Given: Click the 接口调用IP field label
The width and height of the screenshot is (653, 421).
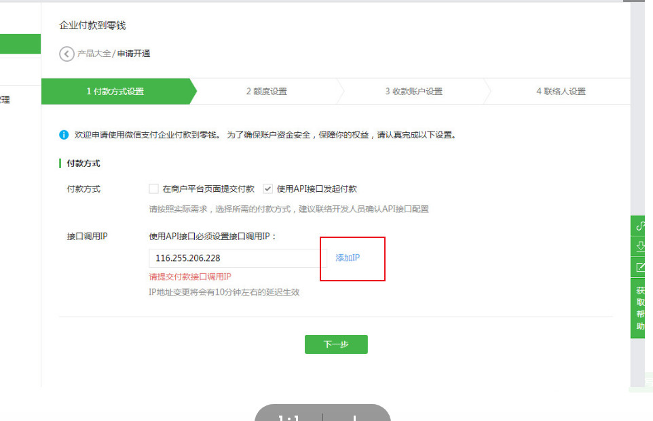Looking at the screenshot, I should (87, 237).
